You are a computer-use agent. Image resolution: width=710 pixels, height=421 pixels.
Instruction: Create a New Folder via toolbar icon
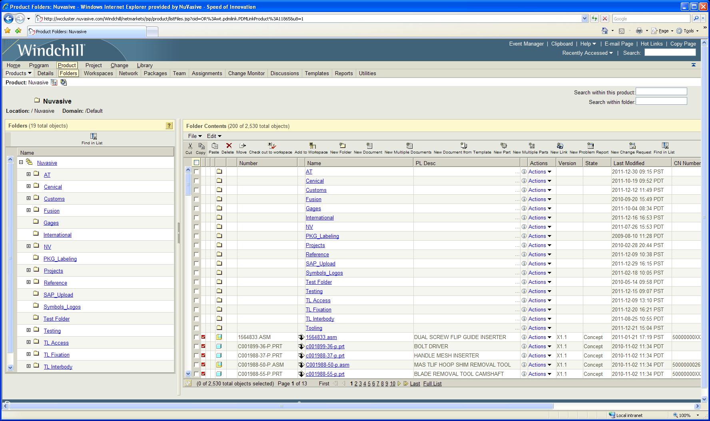tap(342, 146)
